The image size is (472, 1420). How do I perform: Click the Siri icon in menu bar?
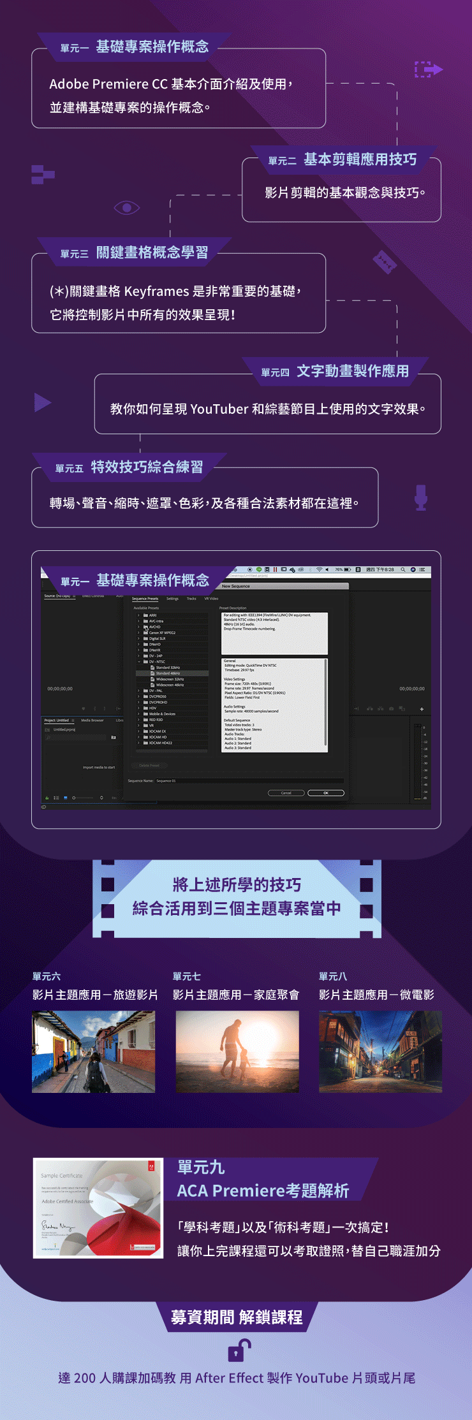[x=413, y=569]
